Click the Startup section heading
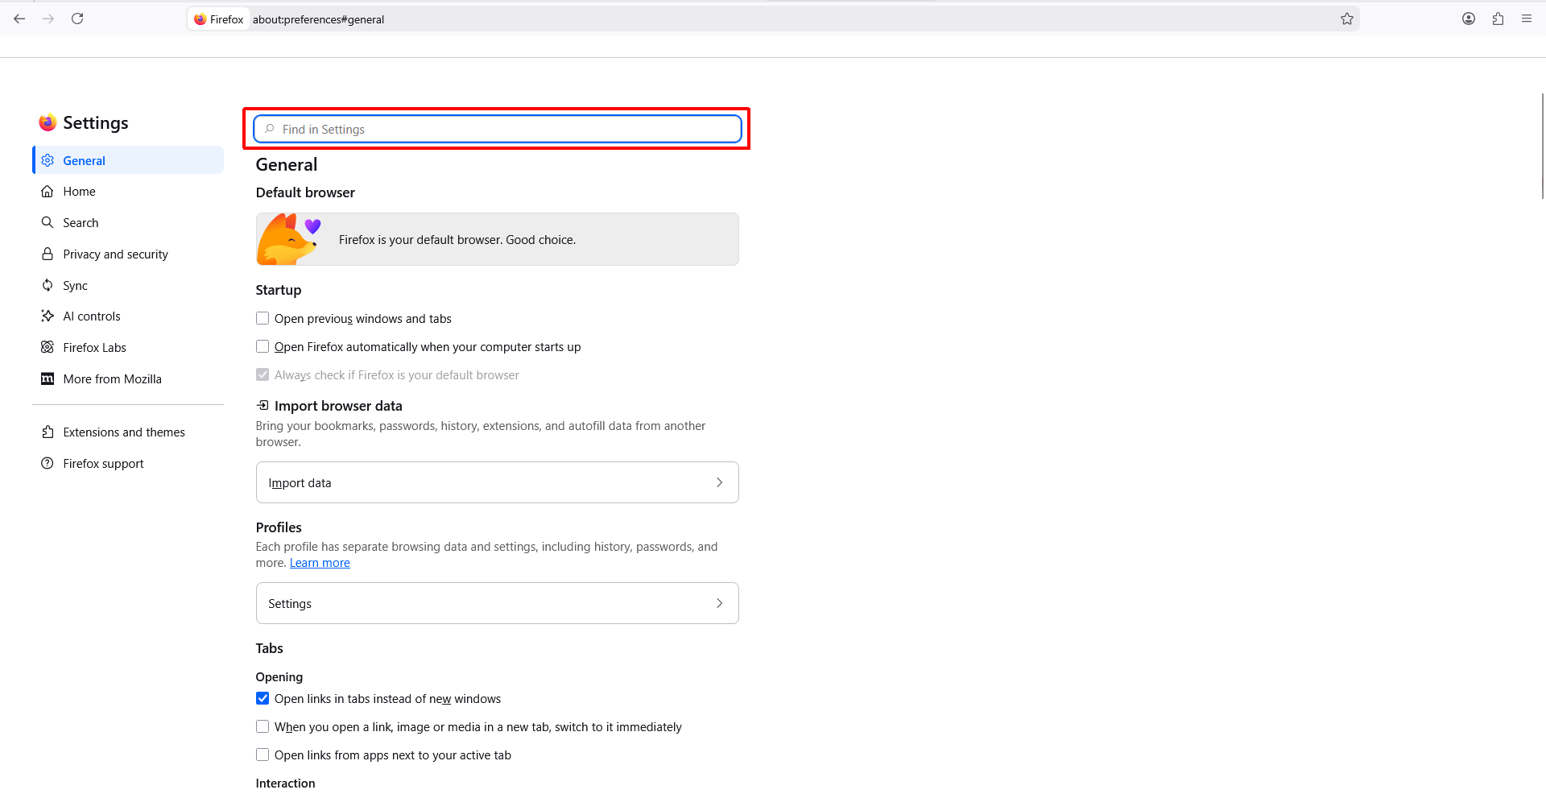1546x798 pixels. click(279, 290)
